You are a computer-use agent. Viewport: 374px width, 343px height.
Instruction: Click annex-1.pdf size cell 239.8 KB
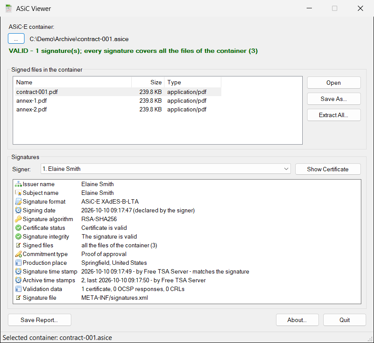(x=150, y=101)
